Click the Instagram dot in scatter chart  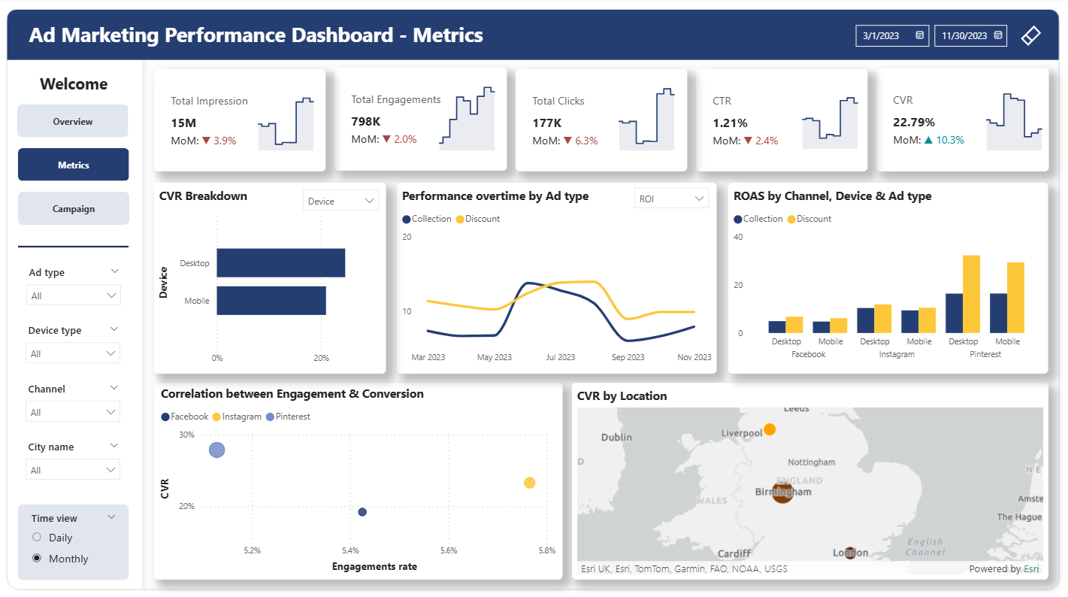tap(529, 483)
